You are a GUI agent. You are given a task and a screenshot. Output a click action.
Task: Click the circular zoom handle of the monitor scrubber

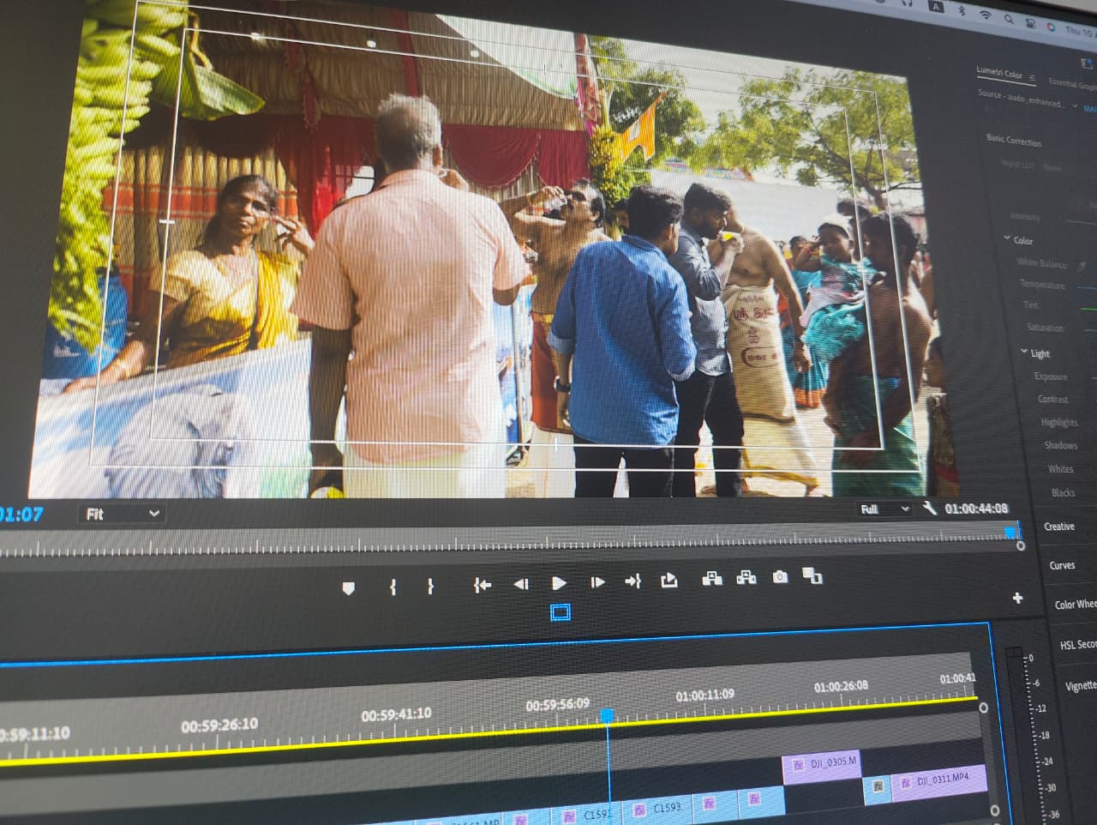[1021, 545]
